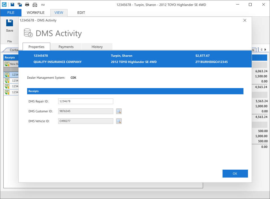Click the 5,563.24 value in background

coord(262,101)
